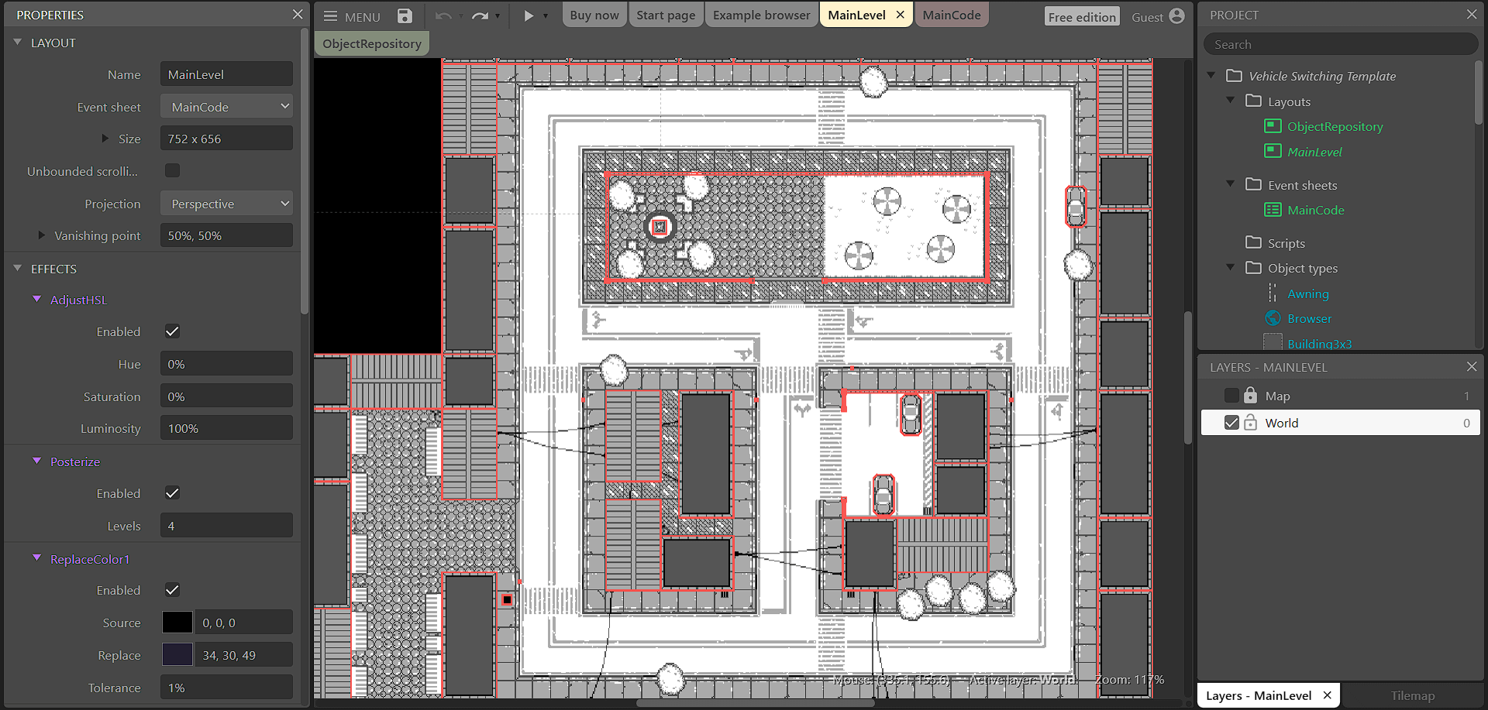
Task: Disable the AdjustHSL Enabled checkbox
Action: coord(171,331)
